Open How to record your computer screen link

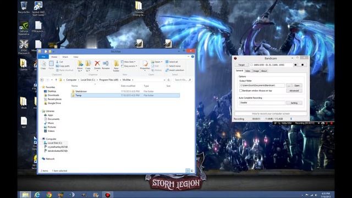click(x=271, y=114)
